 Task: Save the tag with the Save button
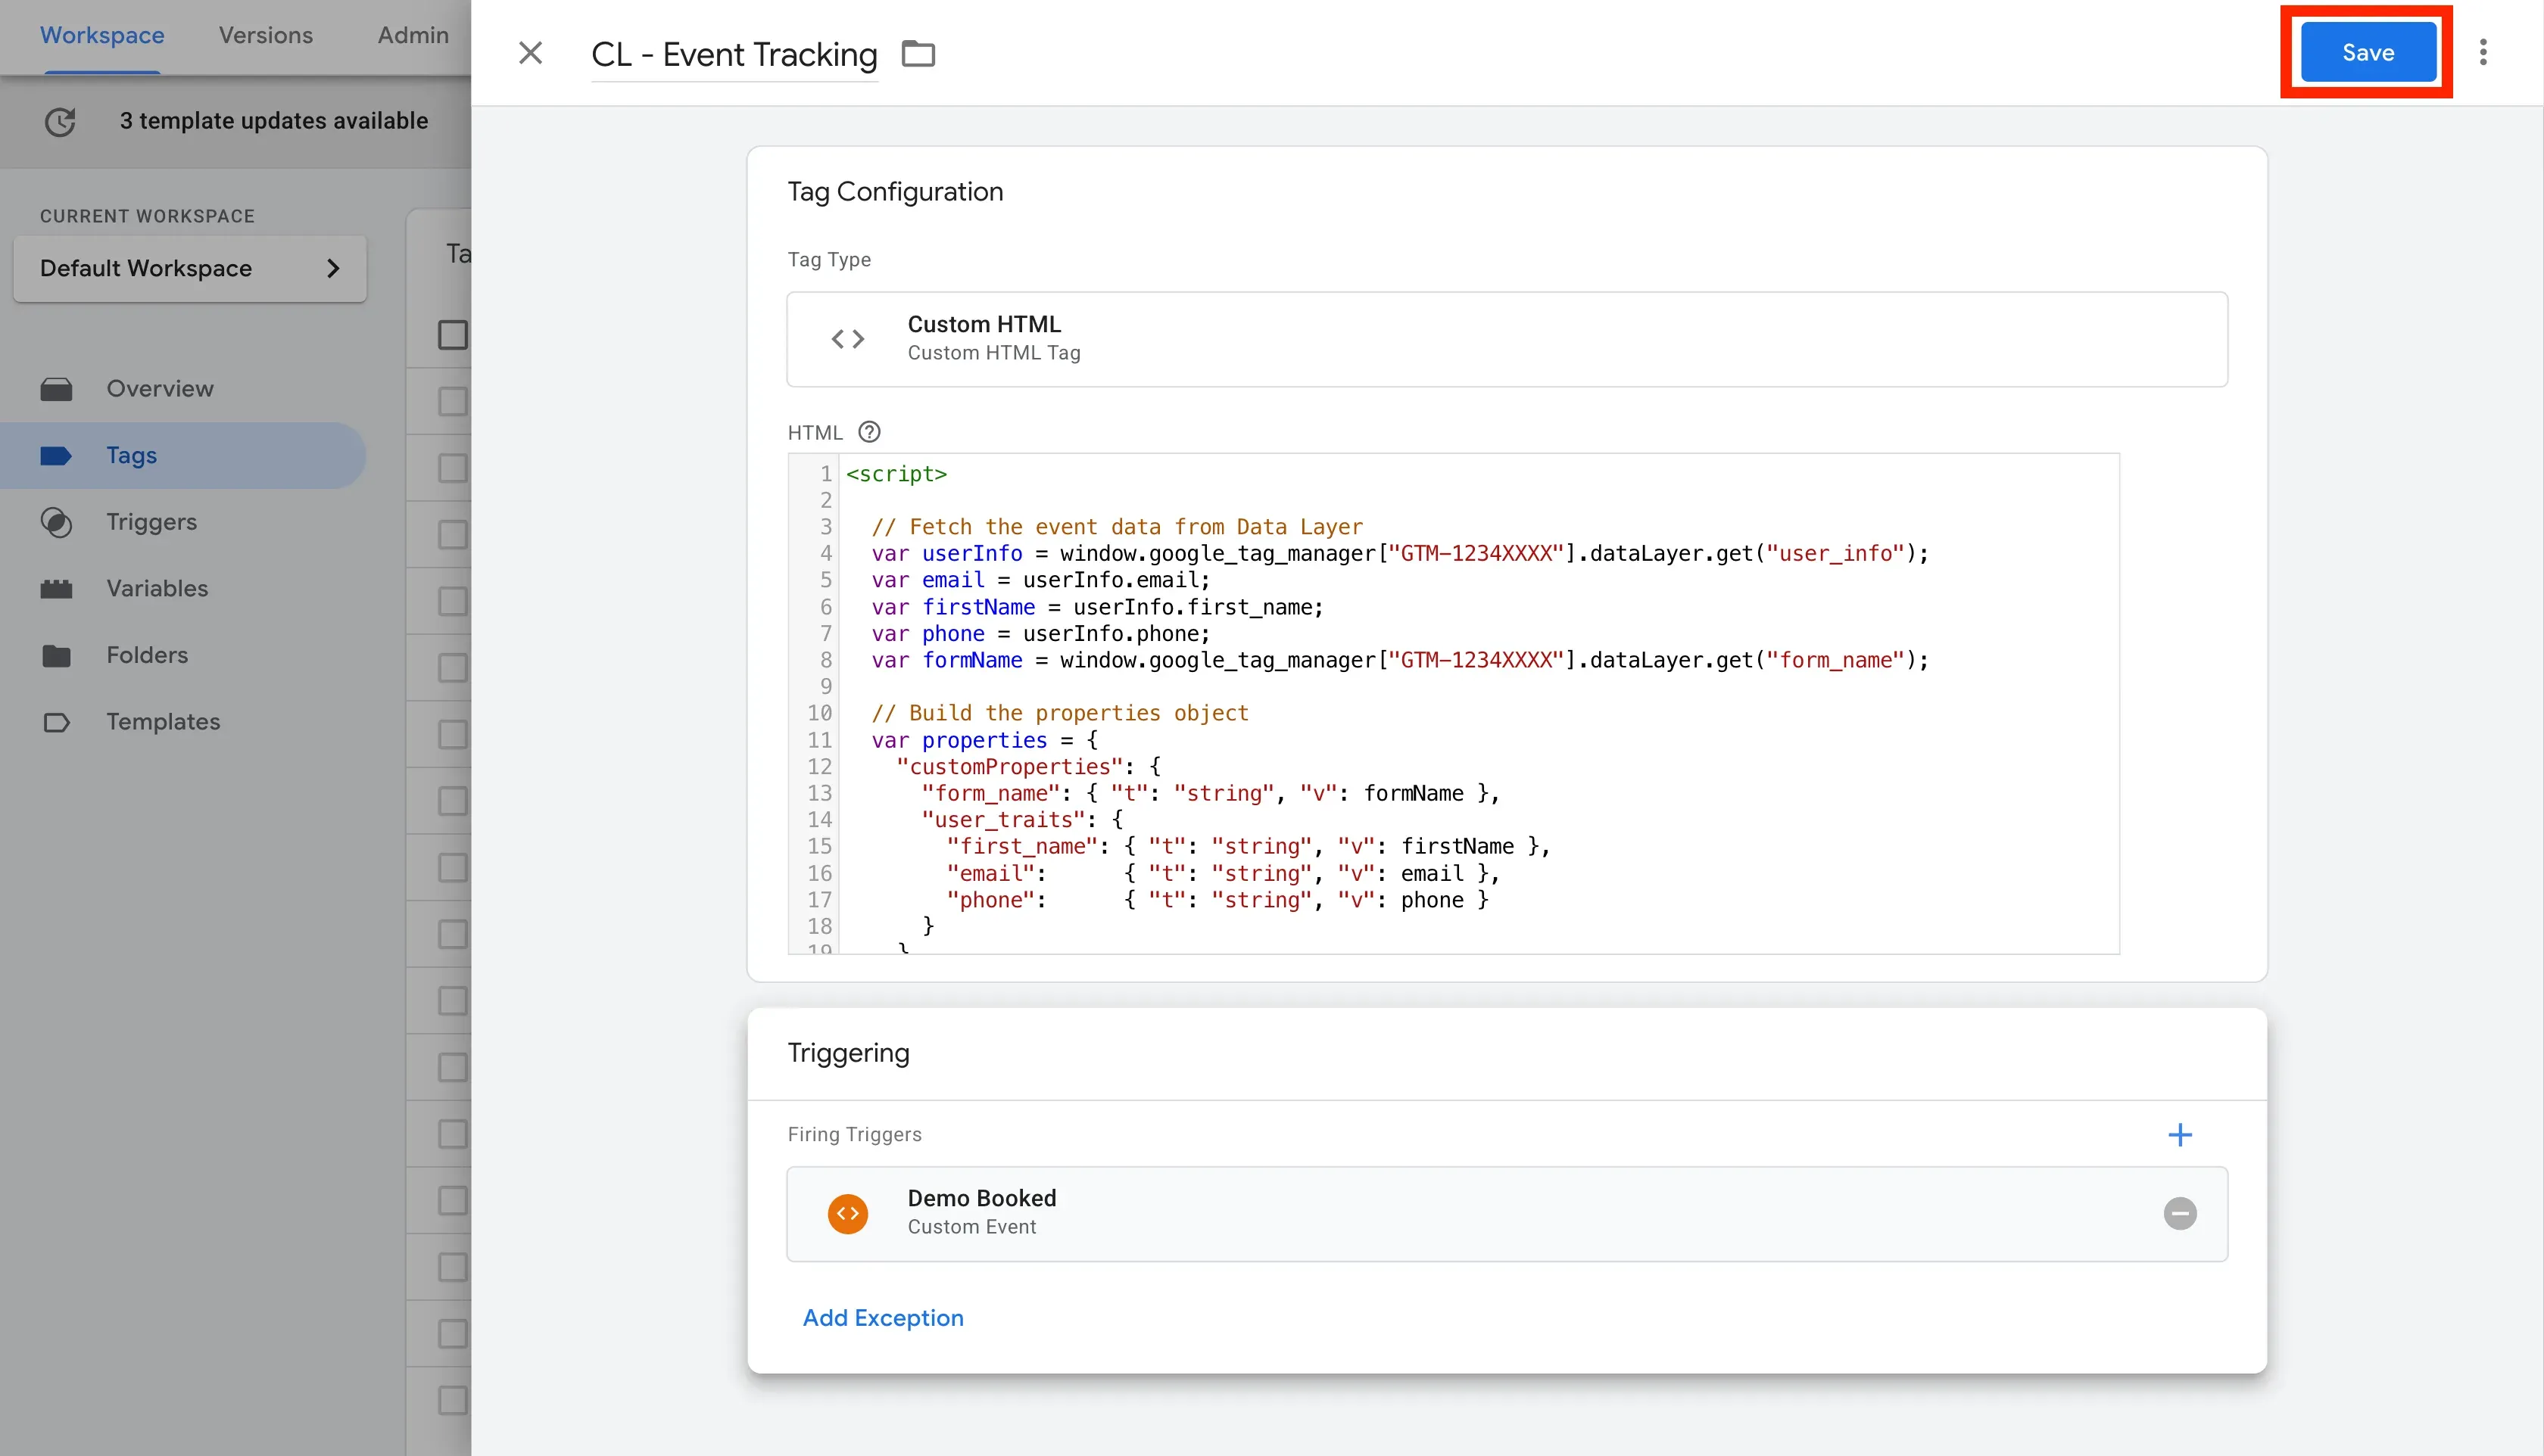[2367, 53]
